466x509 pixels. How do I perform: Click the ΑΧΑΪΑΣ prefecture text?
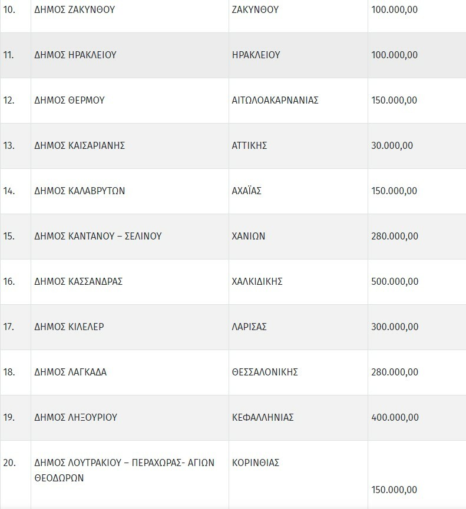(247, 191)
